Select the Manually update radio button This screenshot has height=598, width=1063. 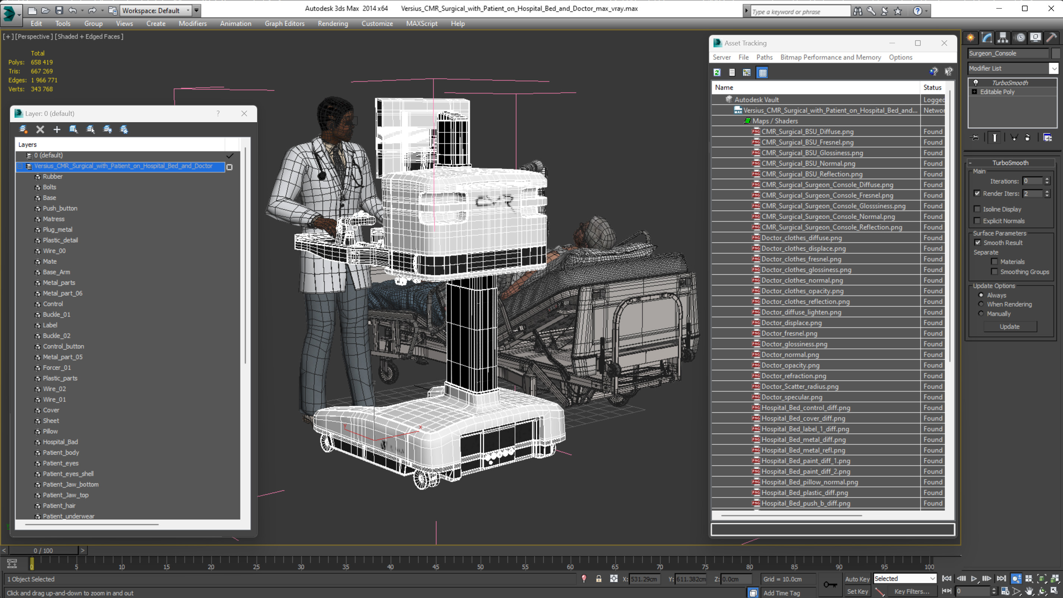tap(981, 313)
